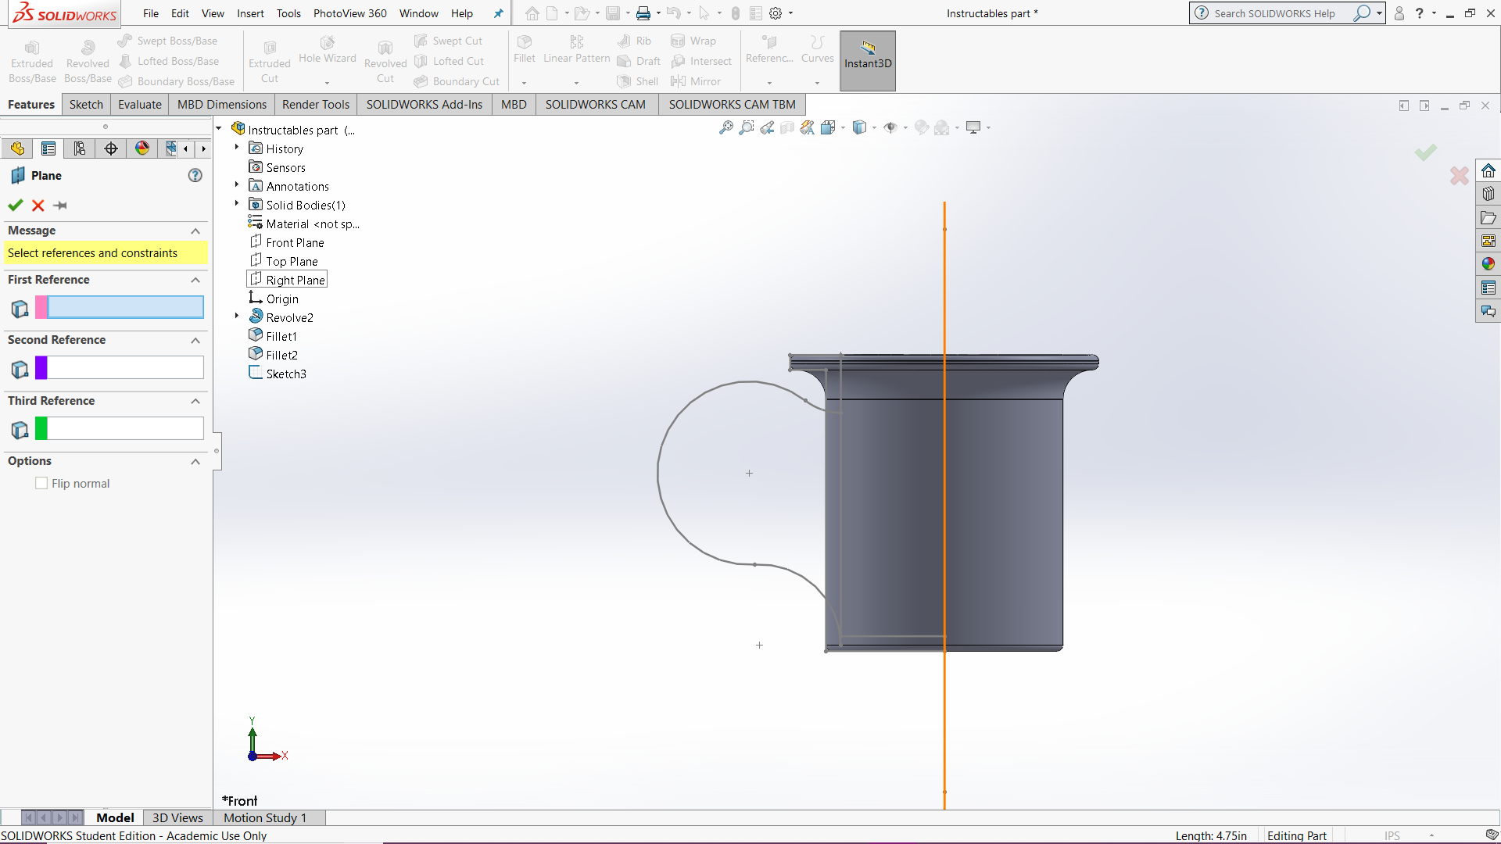Cancel the plane creation with the red X

point(37,206)
